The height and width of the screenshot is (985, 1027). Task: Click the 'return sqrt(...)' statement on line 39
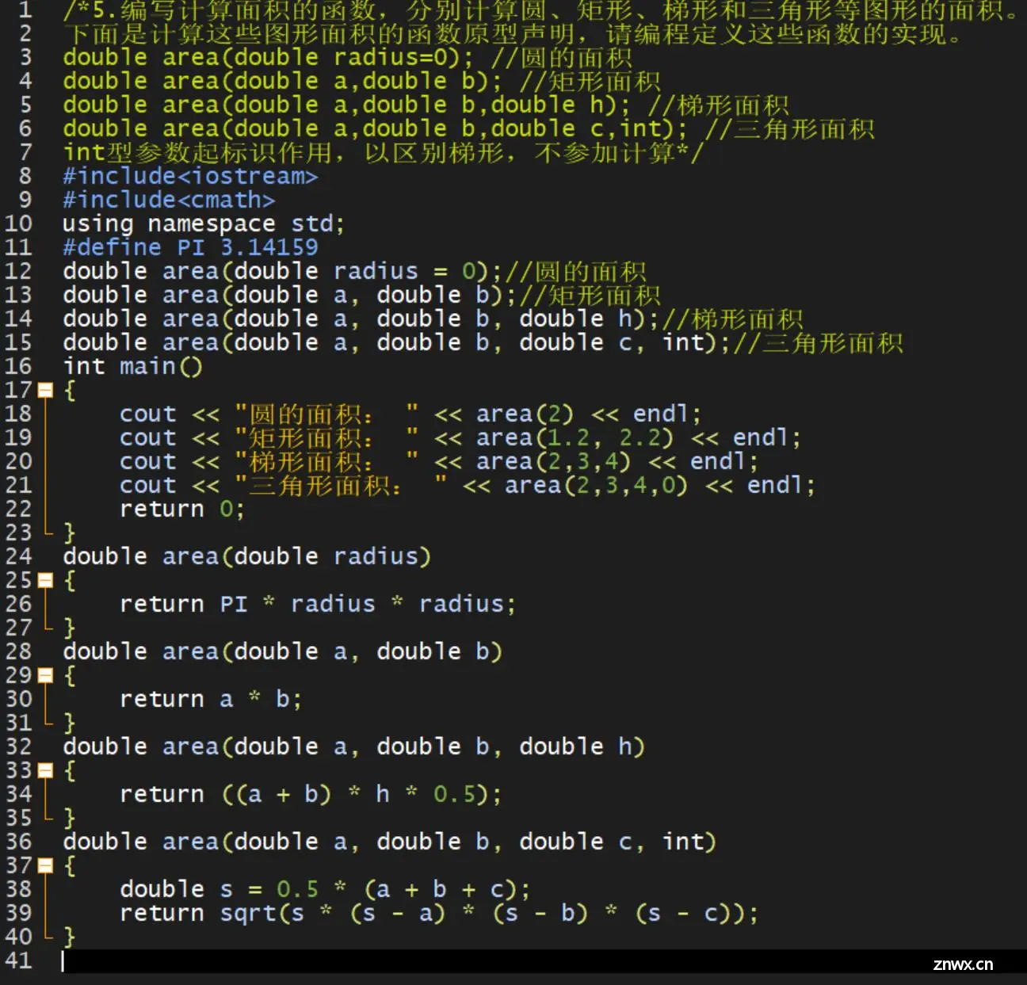point(439,913)
